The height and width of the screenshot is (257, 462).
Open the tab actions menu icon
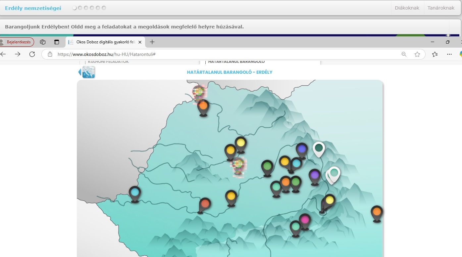[x=57, y=42]
